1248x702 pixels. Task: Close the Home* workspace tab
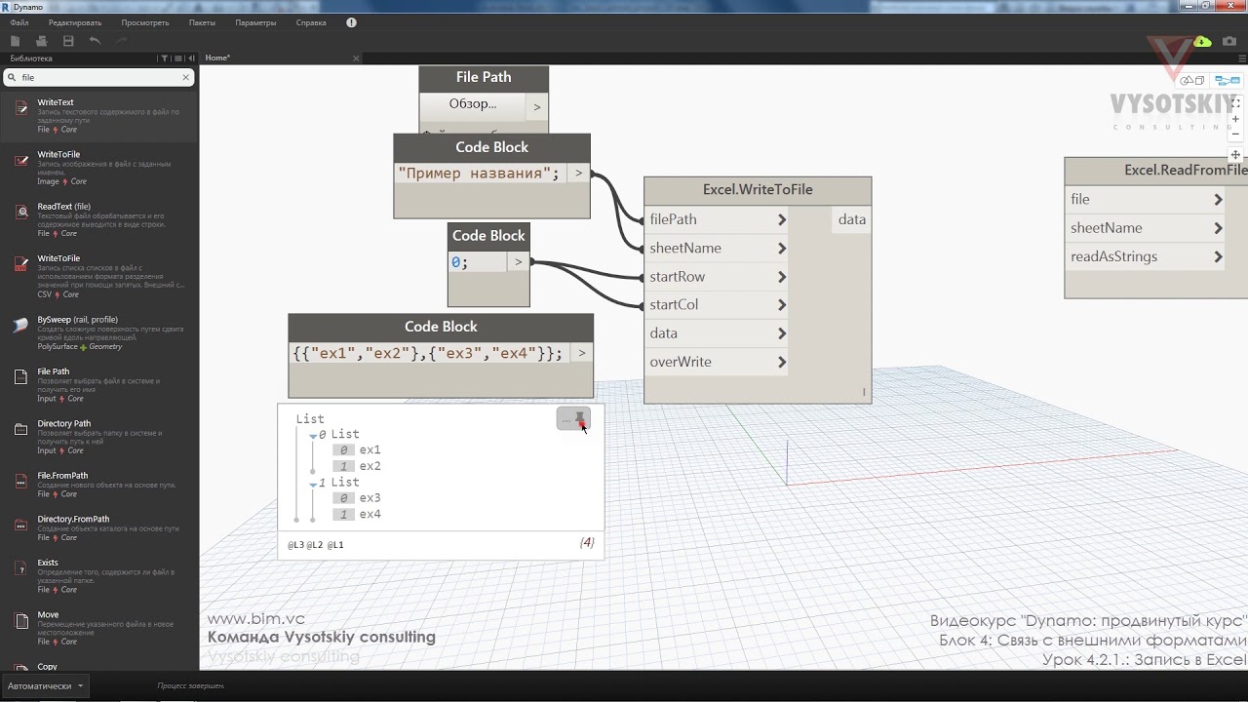click(356, 58)
